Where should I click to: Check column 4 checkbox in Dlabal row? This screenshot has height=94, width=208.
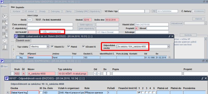[x=150, y=92]
